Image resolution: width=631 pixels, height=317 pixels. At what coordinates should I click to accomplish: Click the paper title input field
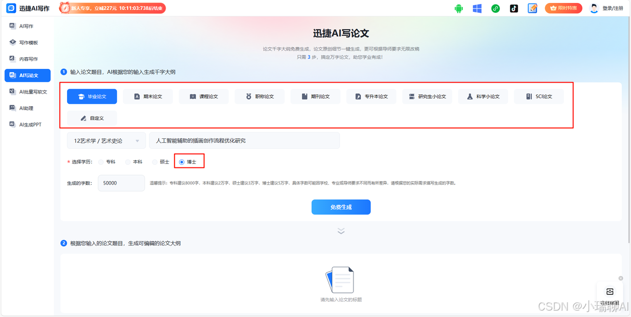click(x=245, y=141)
